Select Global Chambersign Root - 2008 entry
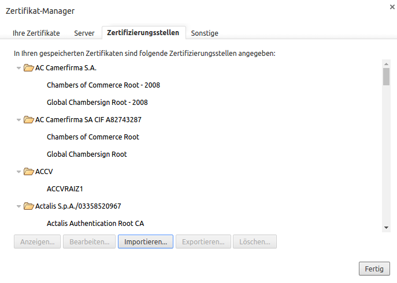Image resolution: width=397 pixels, height=283 pixels. [97, 103]
